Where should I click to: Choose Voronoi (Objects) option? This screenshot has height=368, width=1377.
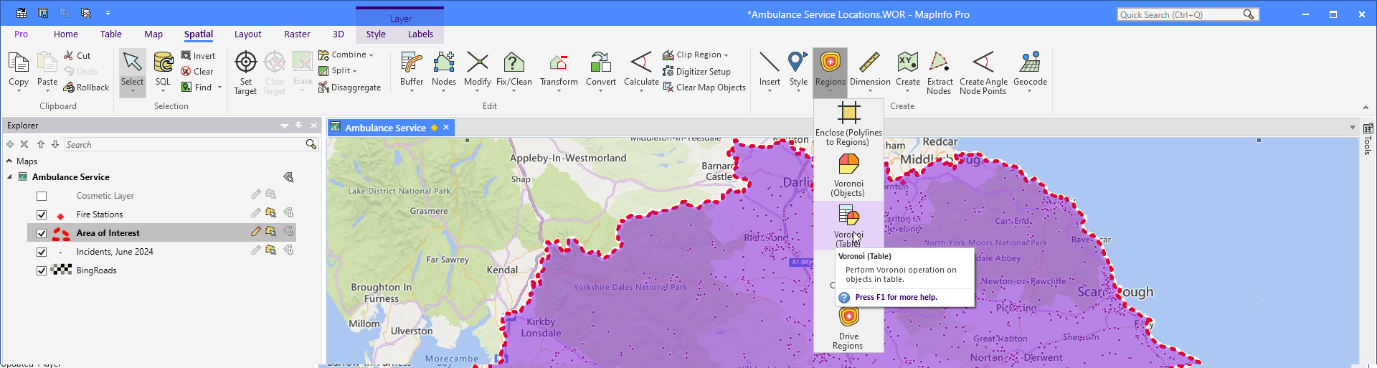[848, 175]
